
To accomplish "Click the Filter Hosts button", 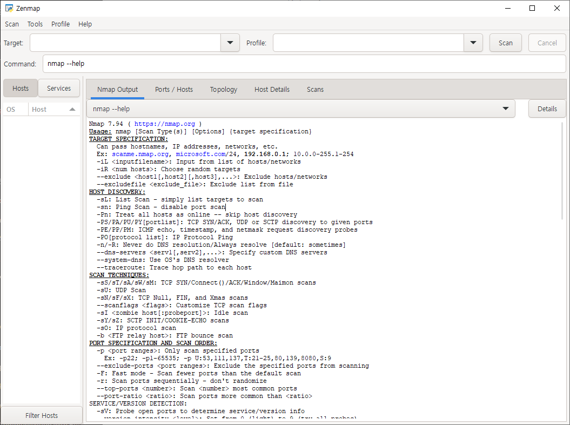I will [42, 416].
